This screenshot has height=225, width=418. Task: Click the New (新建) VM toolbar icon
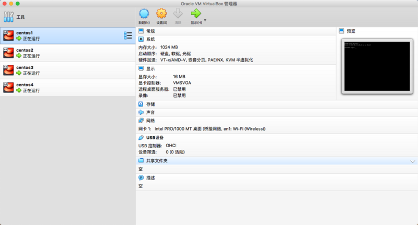click(144, 14)
